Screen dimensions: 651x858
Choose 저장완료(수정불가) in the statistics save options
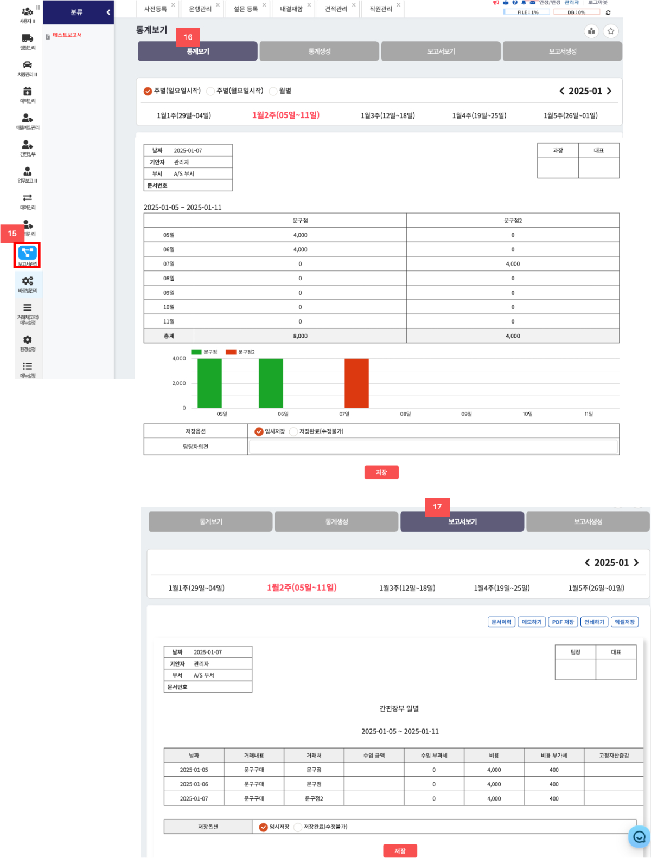point(293,431)
